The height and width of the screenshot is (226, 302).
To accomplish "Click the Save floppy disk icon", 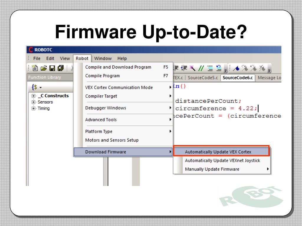I will pyautogui.click(x=52, y=68).
